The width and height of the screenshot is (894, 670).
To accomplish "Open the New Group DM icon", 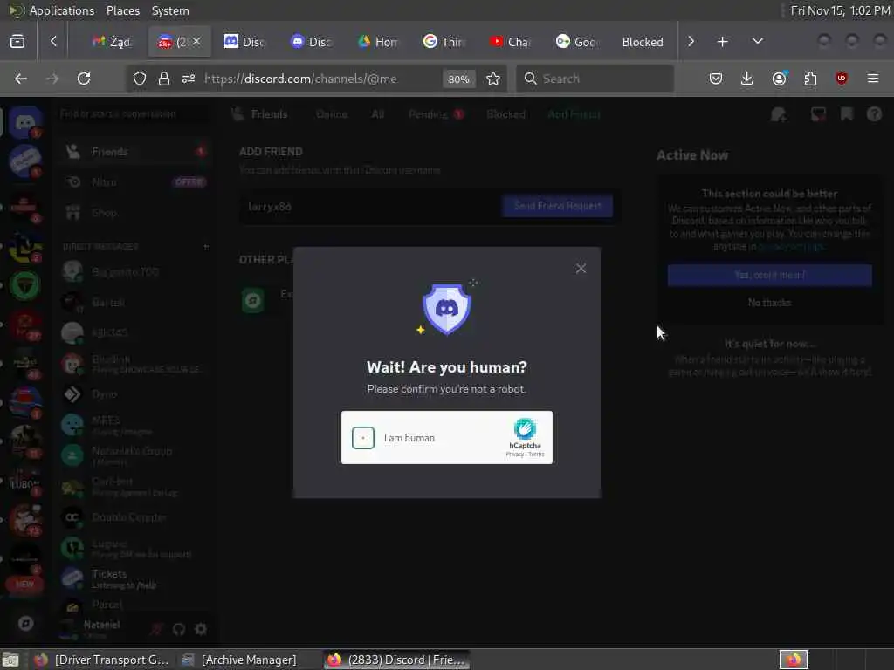I will 779,114.
